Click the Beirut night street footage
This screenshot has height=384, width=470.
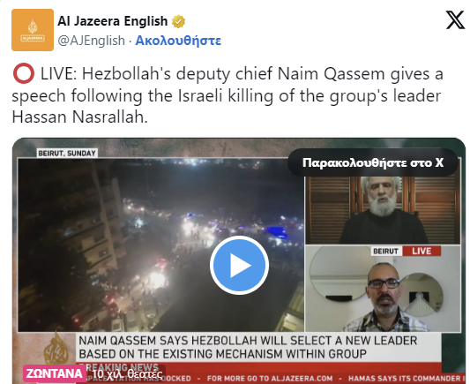[x=160, y=245]
